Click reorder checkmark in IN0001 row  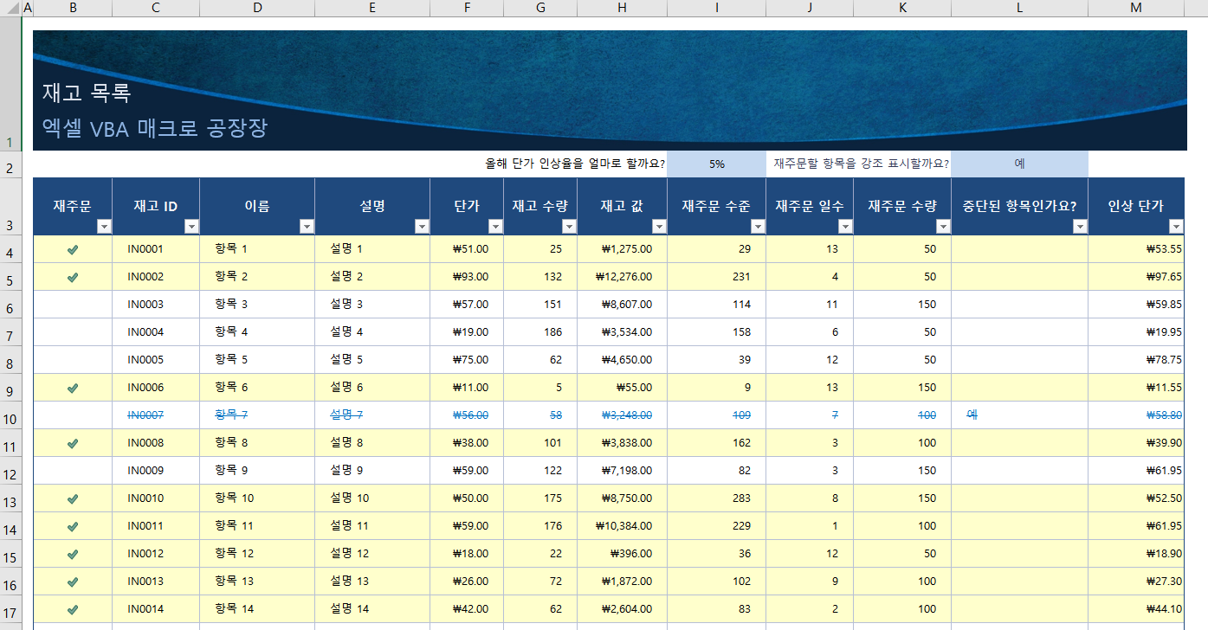tap(73, 249)
